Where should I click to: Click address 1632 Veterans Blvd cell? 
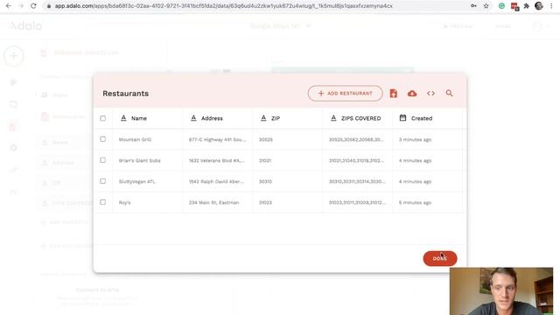[217, 161]
